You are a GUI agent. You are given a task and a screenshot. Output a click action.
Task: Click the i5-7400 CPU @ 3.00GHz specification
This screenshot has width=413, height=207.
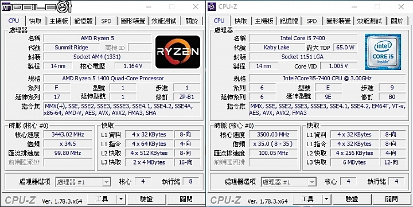coord(327,79)
